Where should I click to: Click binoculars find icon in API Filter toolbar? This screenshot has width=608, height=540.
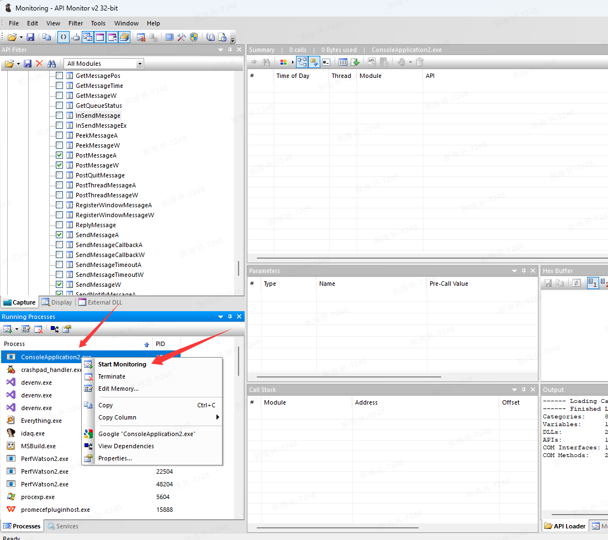[51, 64]
